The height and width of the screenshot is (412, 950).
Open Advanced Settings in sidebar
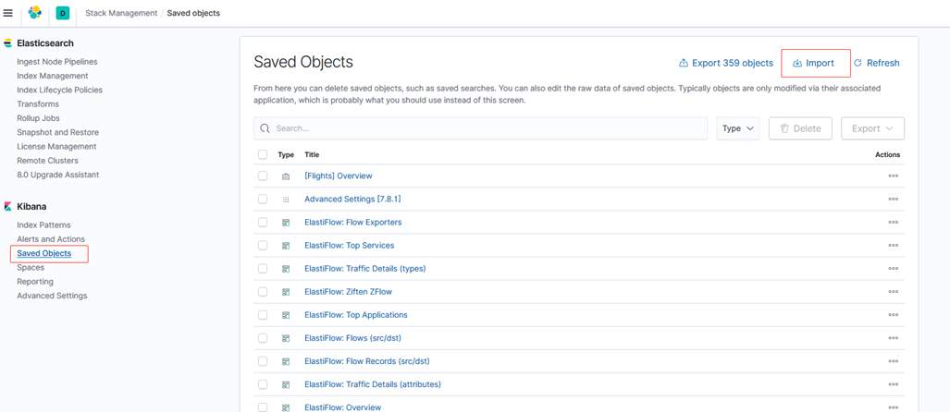tap(52, 296)
